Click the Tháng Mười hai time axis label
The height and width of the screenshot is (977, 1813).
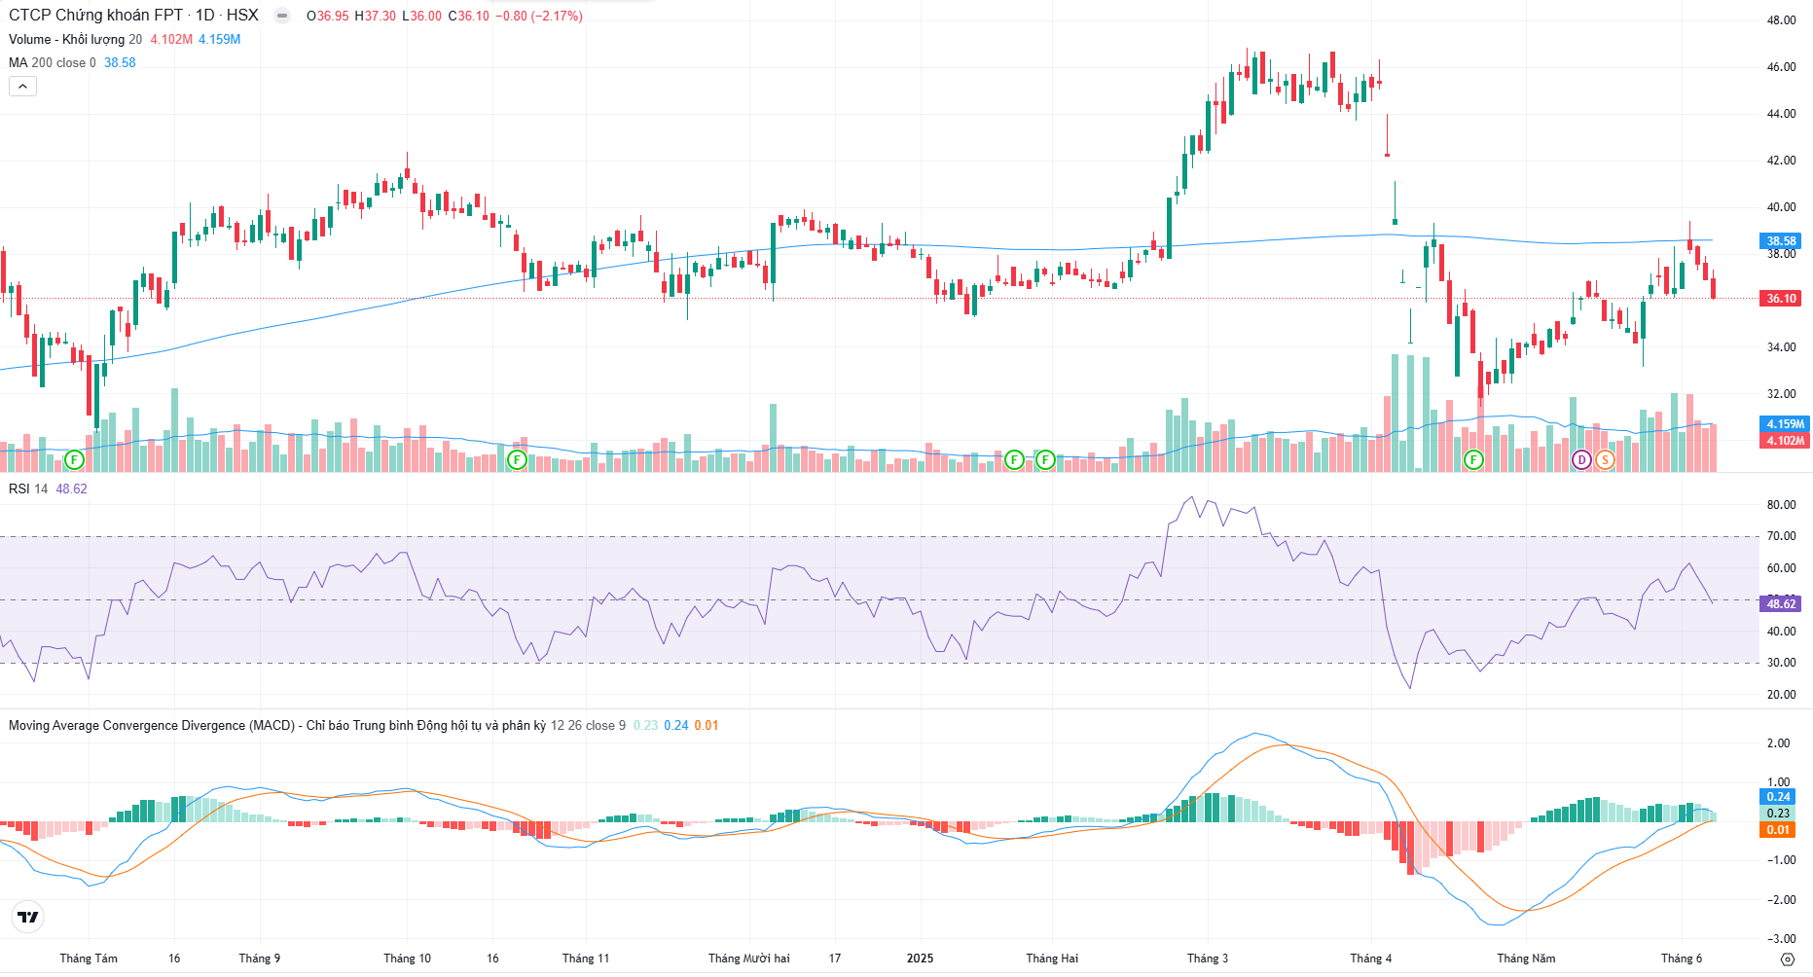pos(749,959)
